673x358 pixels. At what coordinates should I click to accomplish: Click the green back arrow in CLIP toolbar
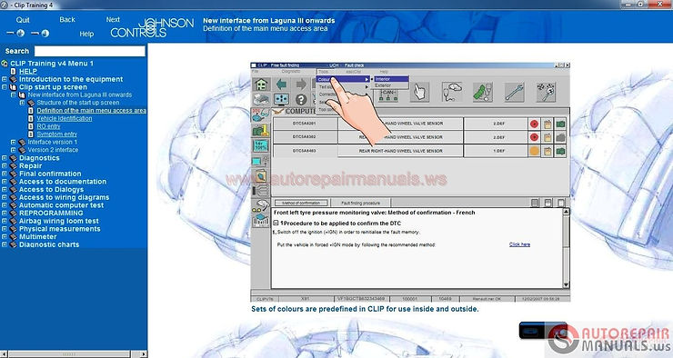coord(281,84)
